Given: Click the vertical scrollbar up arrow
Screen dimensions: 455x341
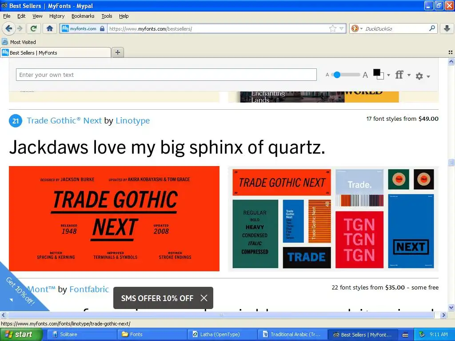Looking at the screenshot, I should pos(451,61).
